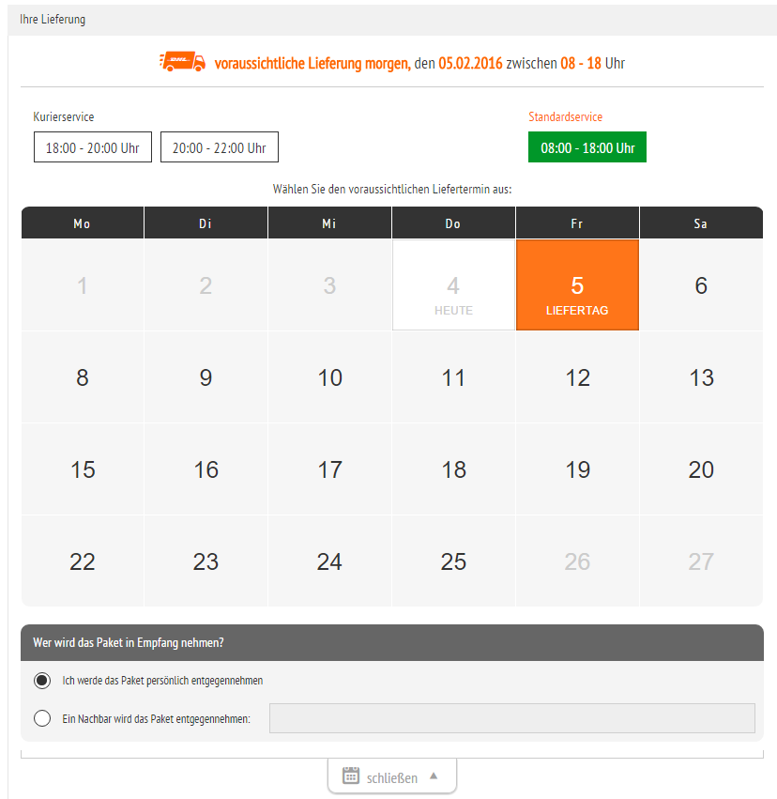The width and height of the screenshot is (777, 799).
Task: Click the Fr column header
Action: pyautogui.click(x=577, y=223)
